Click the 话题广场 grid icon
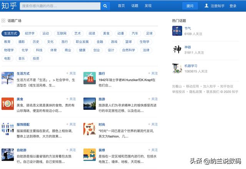The height and width of the screenshot is (169, 246). [x=3, y=21]
